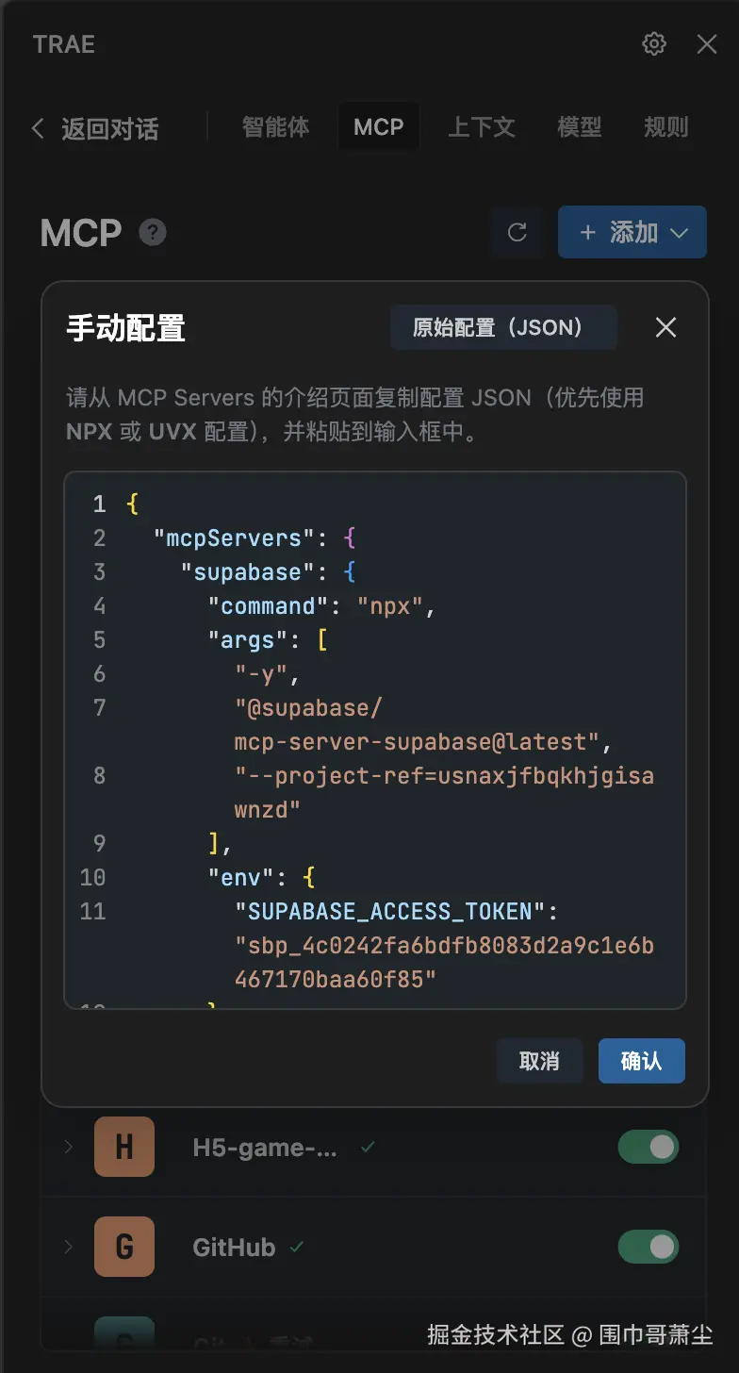Go back via 返回对话 link
The image size is (739, 1373).
(94, 128)
